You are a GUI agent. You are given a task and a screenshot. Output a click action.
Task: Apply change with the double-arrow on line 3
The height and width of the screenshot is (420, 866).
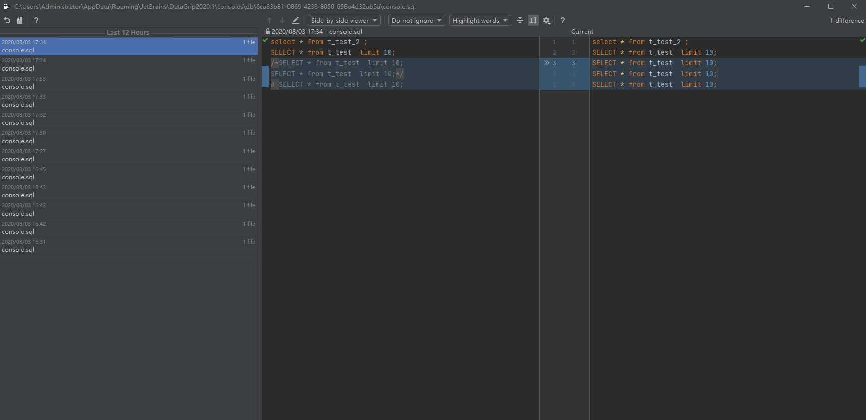pyautogui.click(x=547, y=63)
